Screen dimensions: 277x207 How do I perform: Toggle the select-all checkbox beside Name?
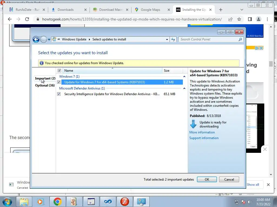59,71
